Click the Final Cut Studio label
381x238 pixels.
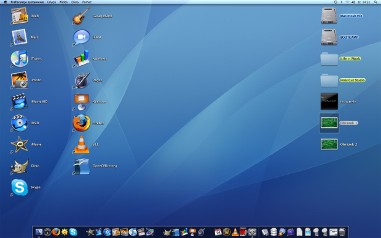point(352,80)
